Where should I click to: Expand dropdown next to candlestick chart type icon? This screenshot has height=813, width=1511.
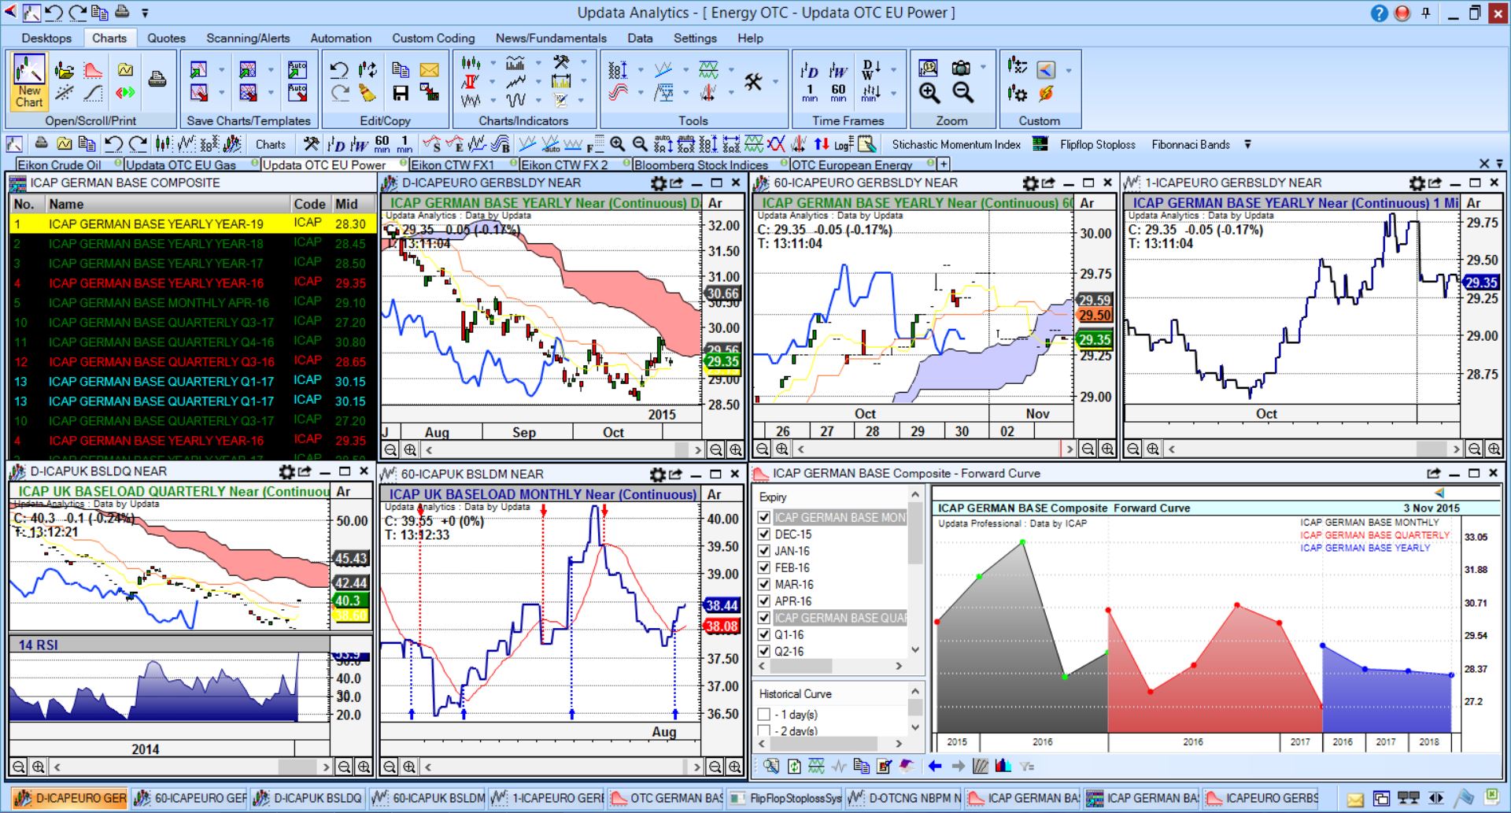493,63
